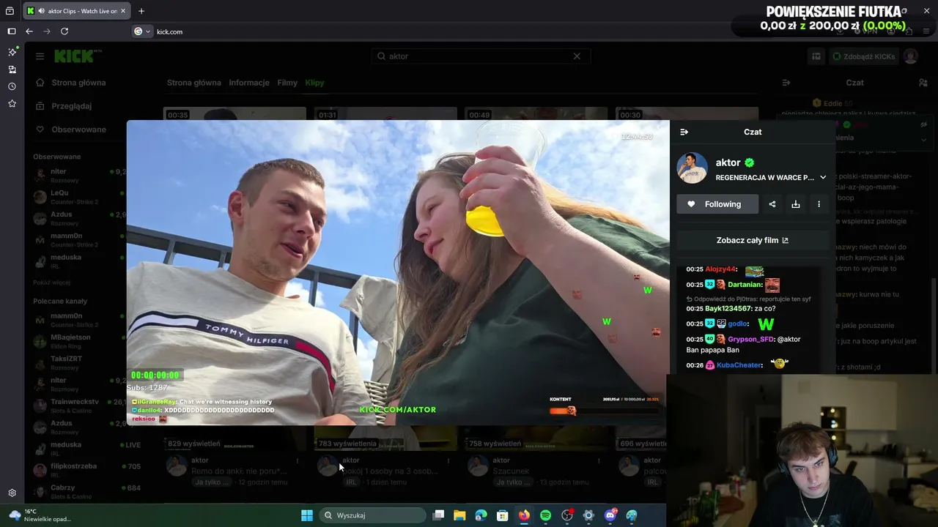Open options menu for the Szacunek clip

pos(599,461)
